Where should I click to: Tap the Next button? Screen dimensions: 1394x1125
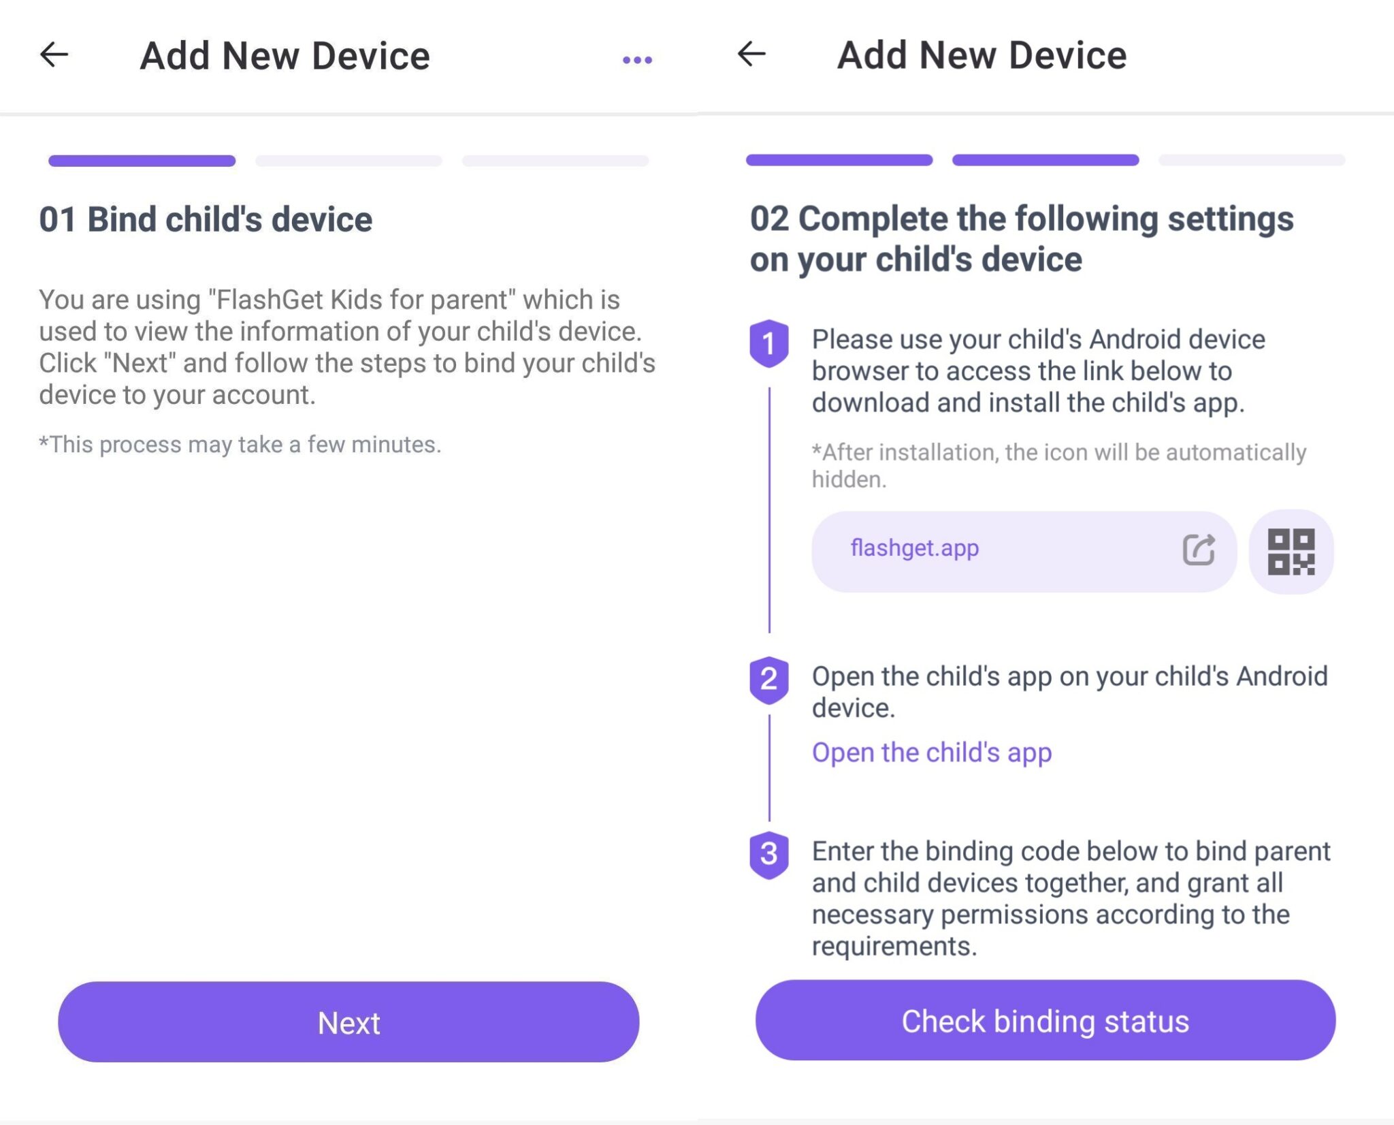pos(348,1021)
